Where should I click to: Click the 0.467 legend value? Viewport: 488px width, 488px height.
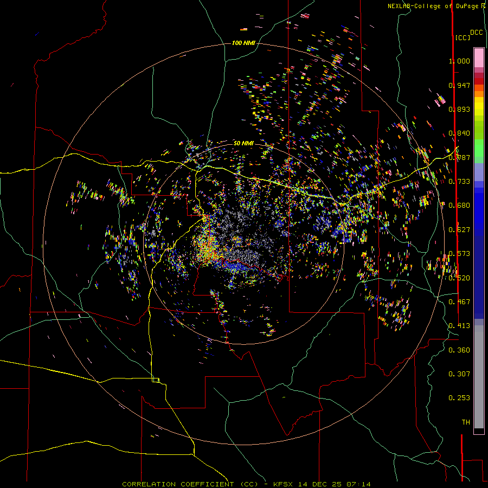pos(459,302)
